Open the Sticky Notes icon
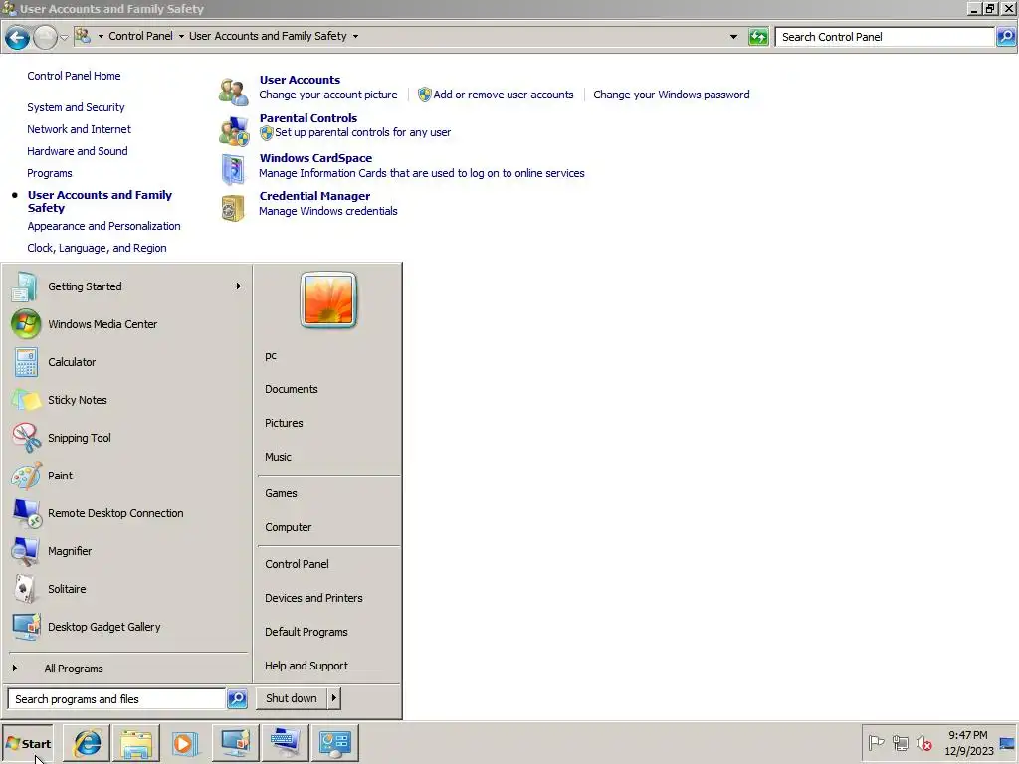This screenshot has width=1019, height=764. pyautogui.click(x=26, y=400)
